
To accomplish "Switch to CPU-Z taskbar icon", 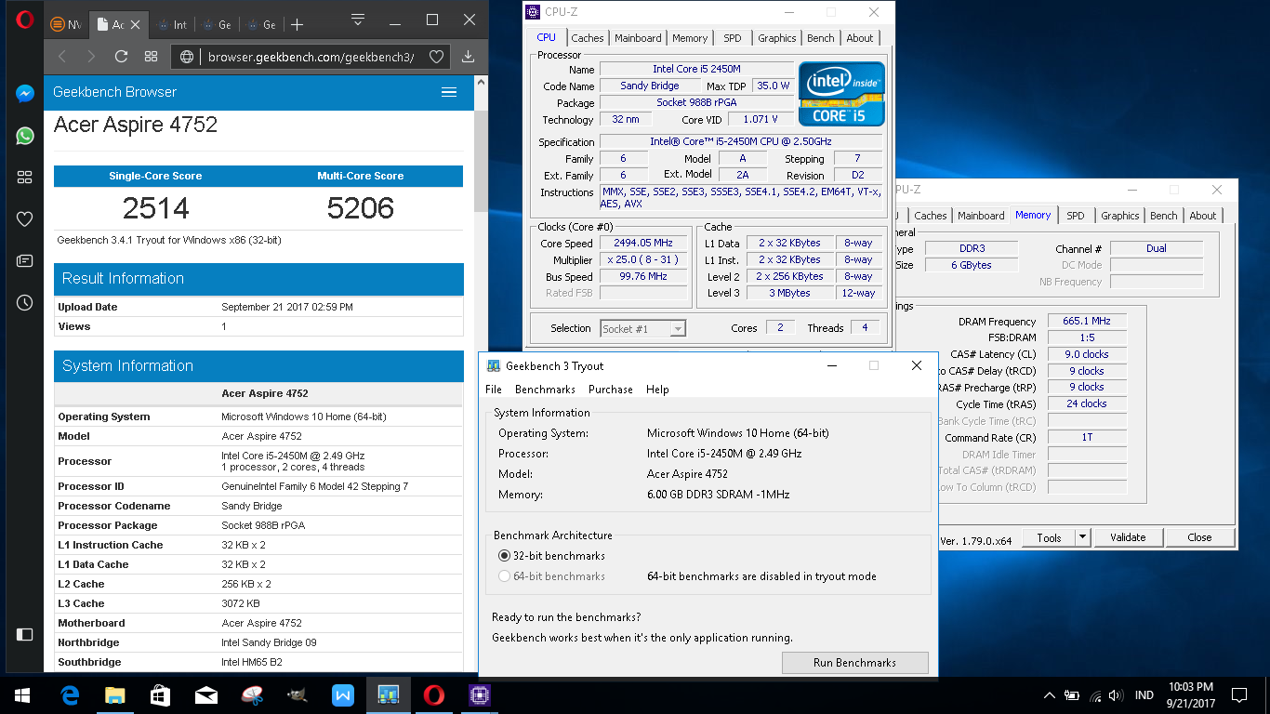I will 479,694.
